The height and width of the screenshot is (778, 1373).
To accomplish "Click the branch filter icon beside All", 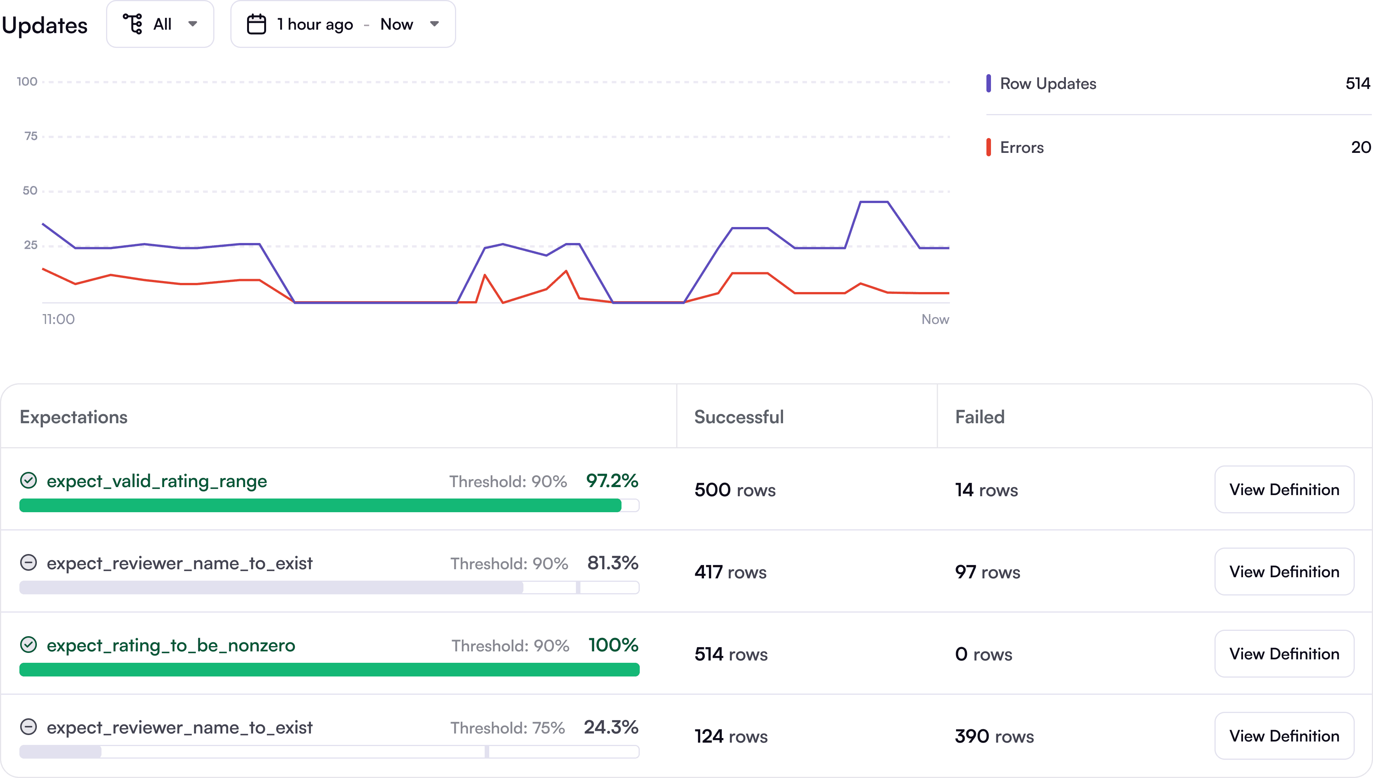I will tap(132, 24).
